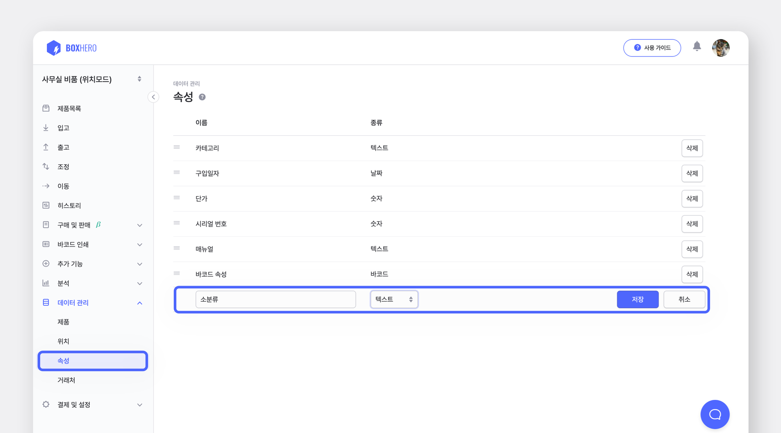Select the 입고 (stock in) icon

[46, 128]
